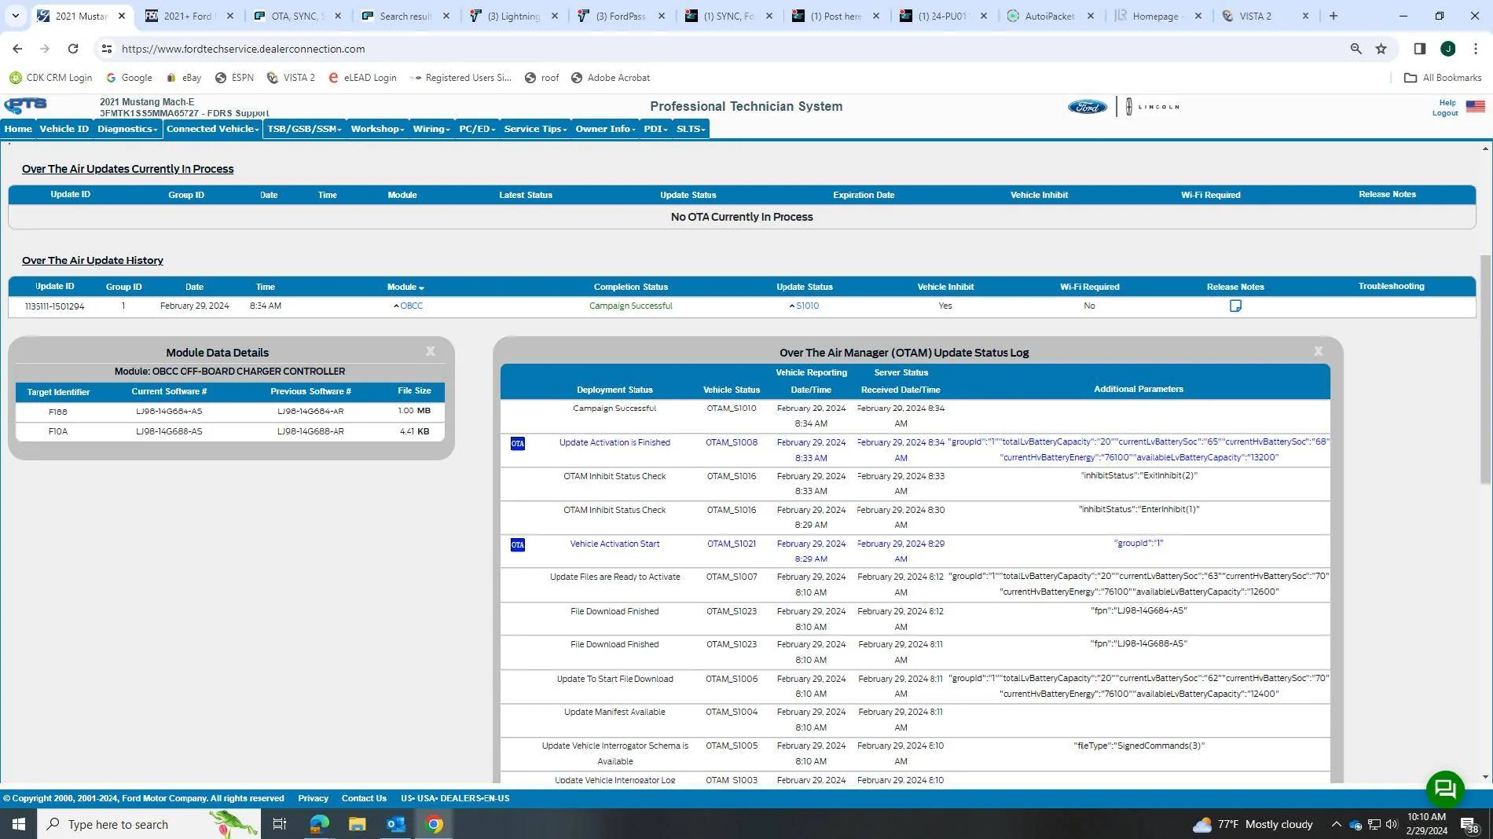Open Windows Start menu
This screenshot has height=839, width=1493.
pyautogui.click(x=18, y=824)
